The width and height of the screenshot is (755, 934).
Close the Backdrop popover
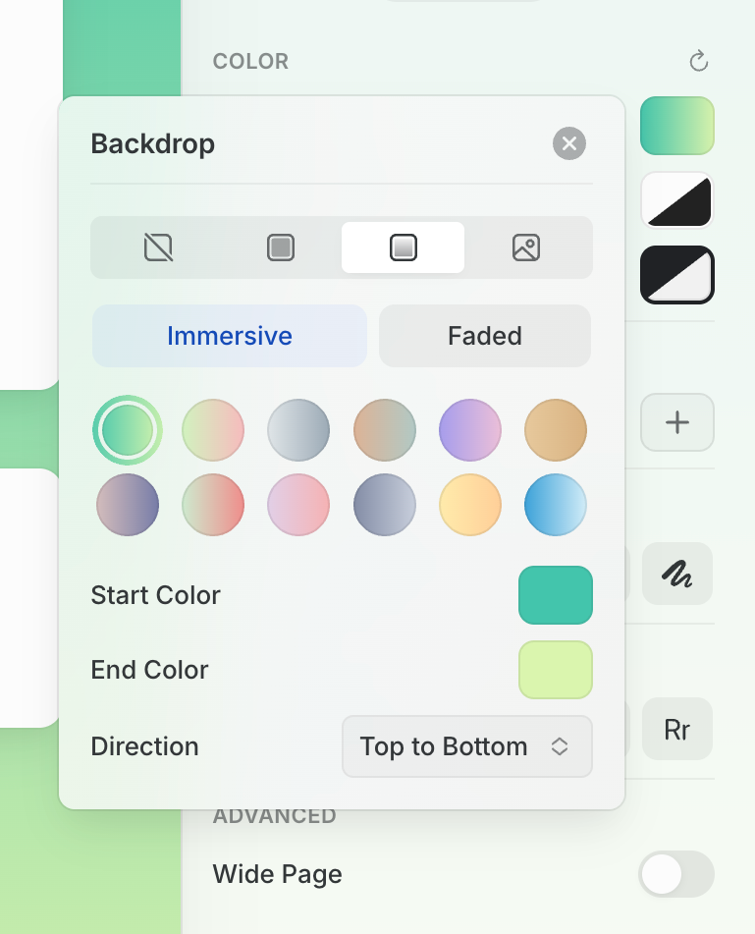pyautogui.click(x=569, y=144)
